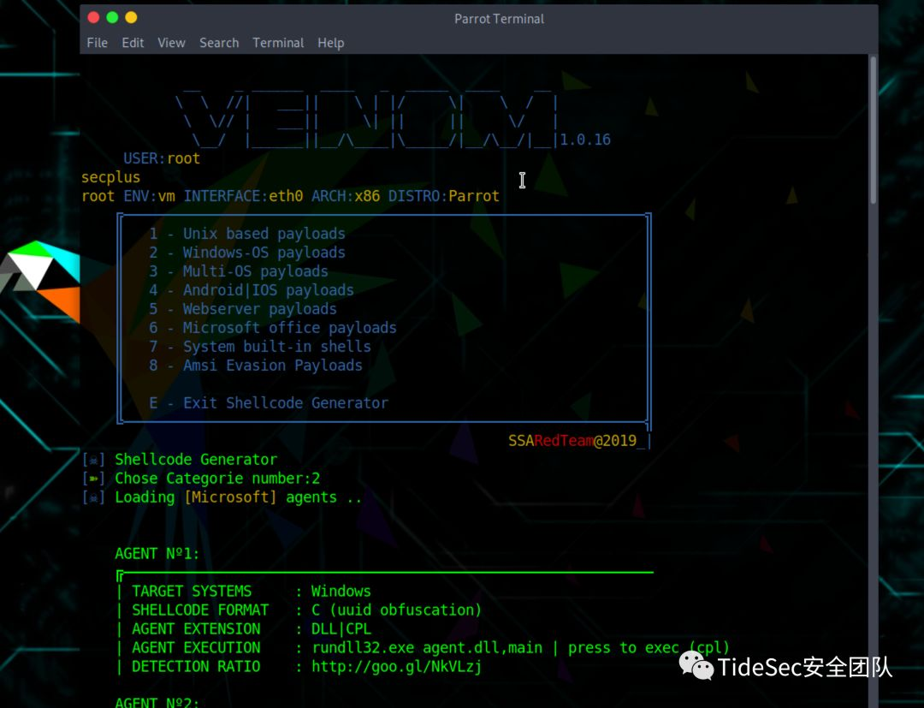Click 'Chose Categorie number:2' line
Screen dimensions: 924x708
click(x=217, y=479)
